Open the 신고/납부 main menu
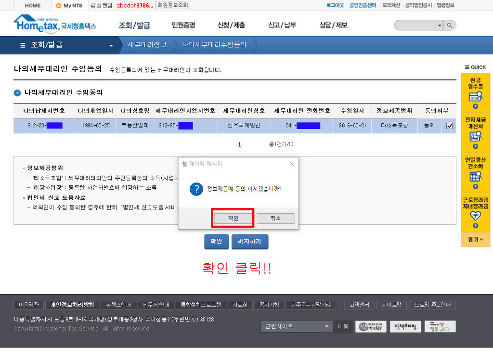The image size is (493, 363). [x=282, y=25]
